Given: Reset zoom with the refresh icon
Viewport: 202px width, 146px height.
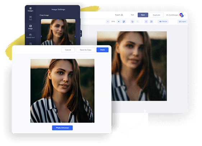Looking at the screenshot, I should (124, 22).
